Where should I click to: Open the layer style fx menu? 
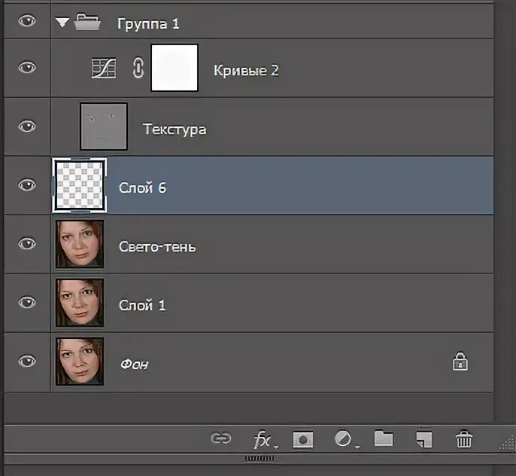click(262, 440)
